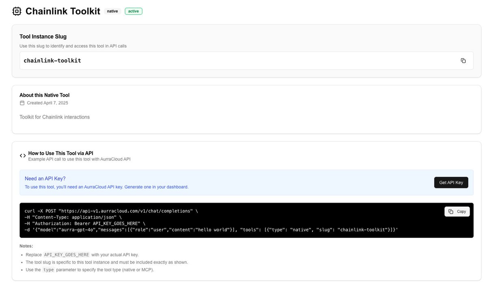Click the curl -X POST line in code
The height and width of the screenshot is (285, 487).
coord(111,211)
